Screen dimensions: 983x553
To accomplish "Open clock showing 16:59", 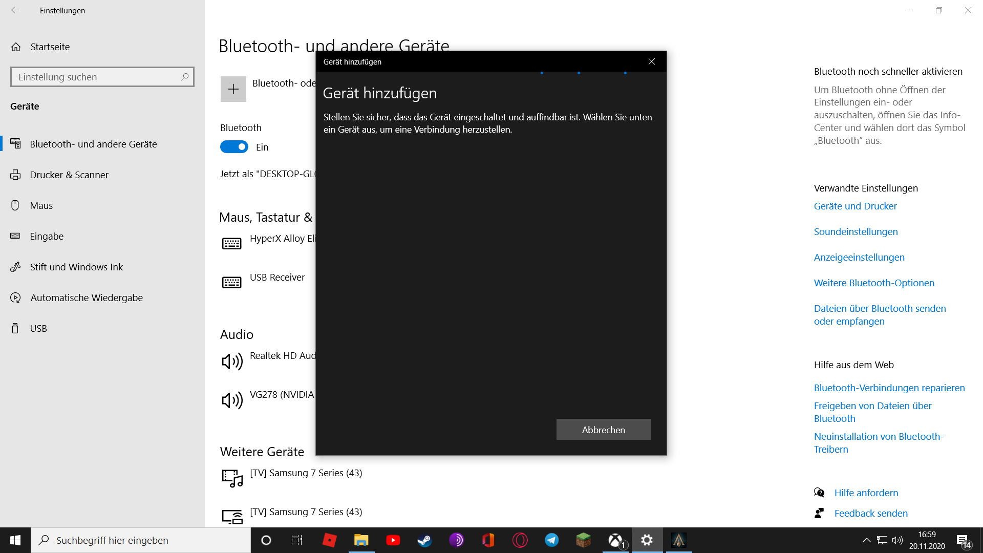I will [x=927, y=540].
